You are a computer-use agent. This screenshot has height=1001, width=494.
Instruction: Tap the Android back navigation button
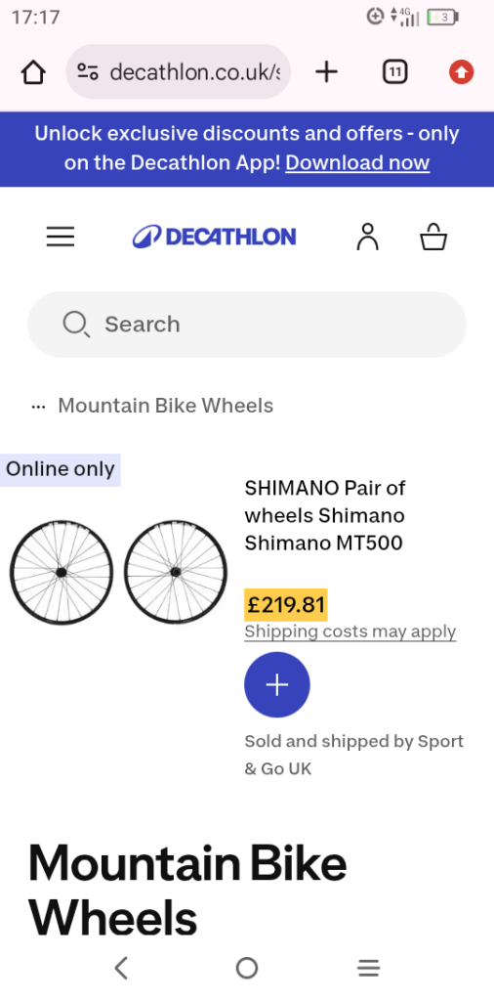pyautogui.click(x=121, y=969)
